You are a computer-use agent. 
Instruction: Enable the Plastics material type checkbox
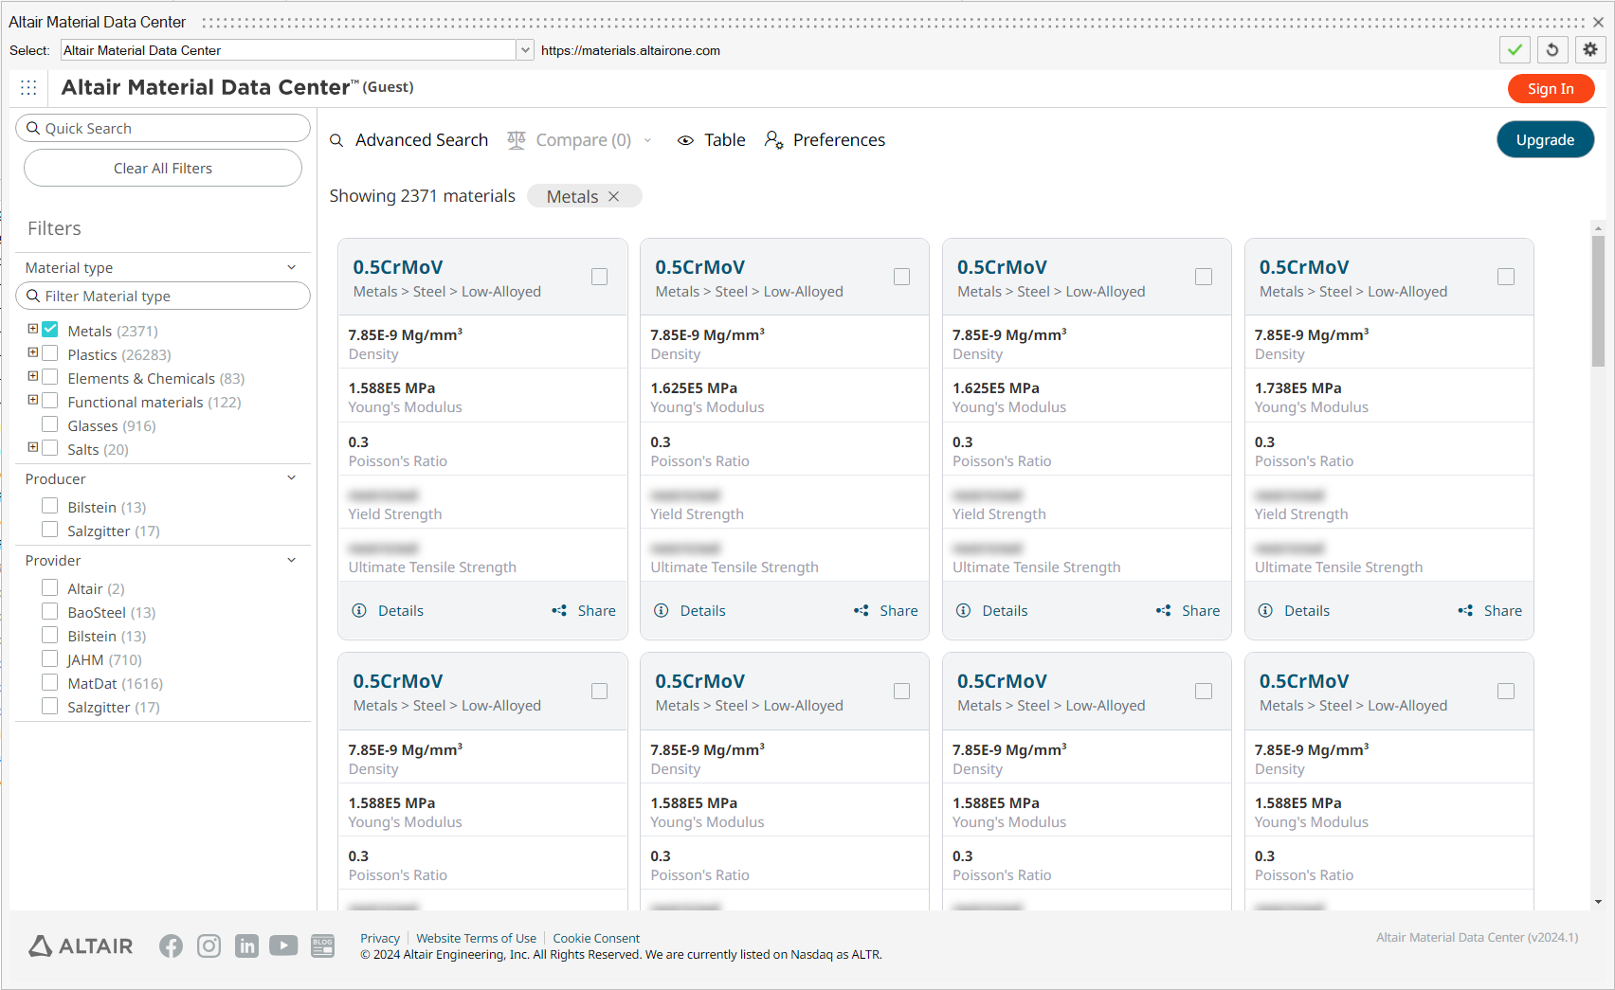click(x=50, y=353)
